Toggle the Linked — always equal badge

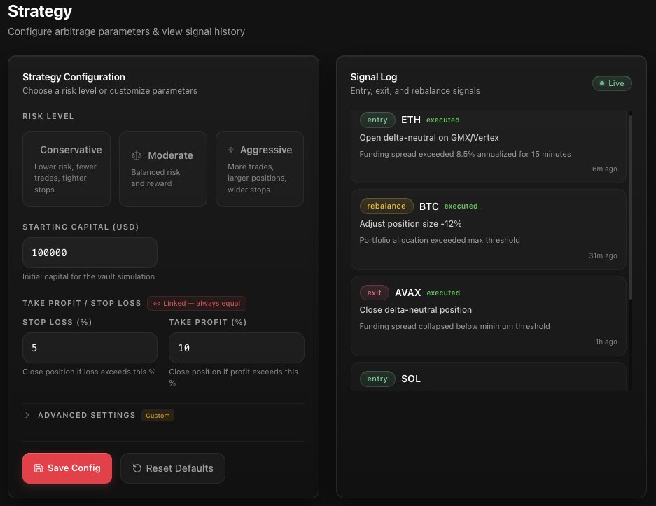tap(197, 303)
